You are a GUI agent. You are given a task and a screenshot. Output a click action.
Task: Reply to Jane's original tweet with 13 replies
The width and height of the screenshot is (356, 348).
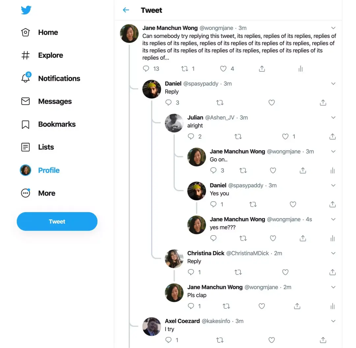tap(146, 69)
